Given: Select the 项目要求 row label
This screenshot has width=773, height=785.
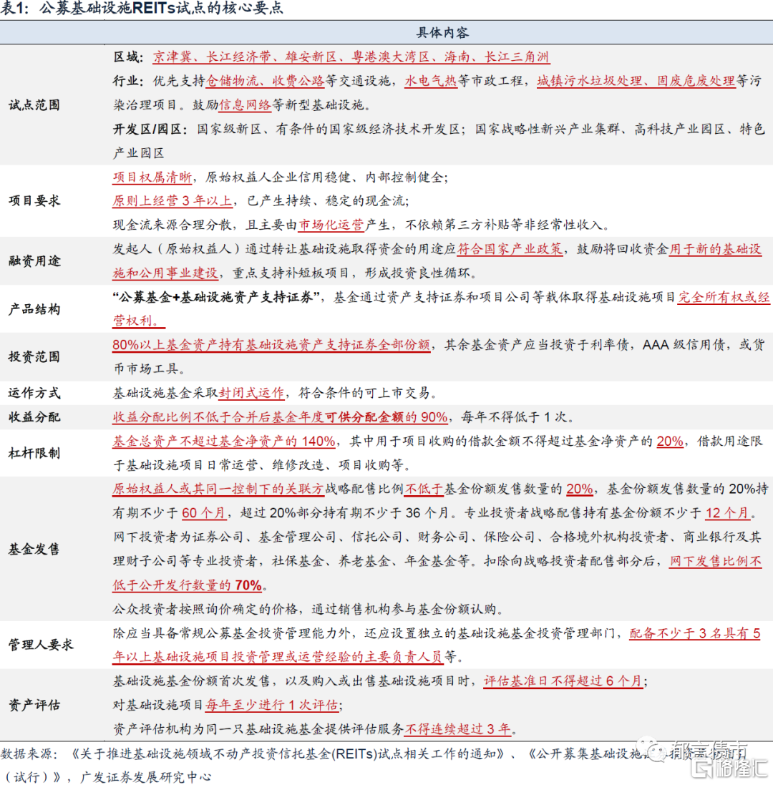Looking at the screenshot, I should pos(34,200).
